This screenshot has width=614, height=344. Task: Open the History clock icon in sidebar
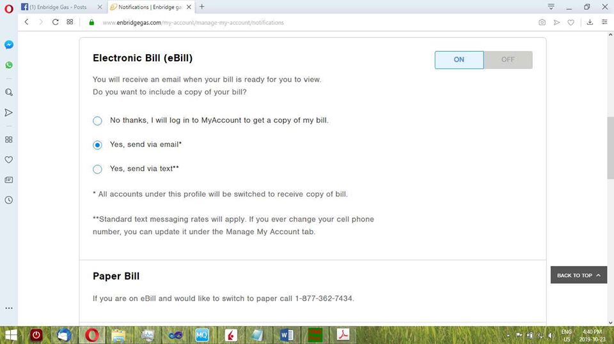pos(9,200)
